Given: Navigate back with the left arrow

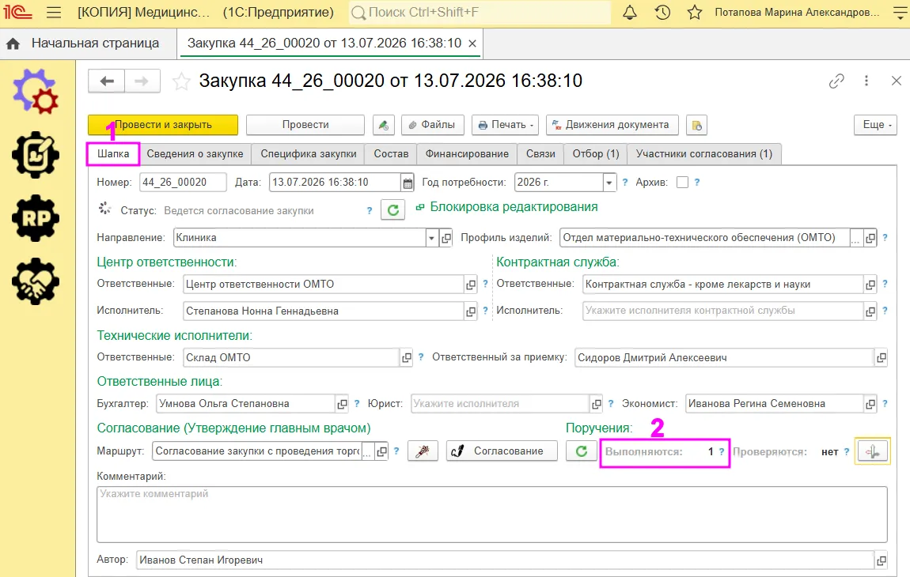Looking at the screenshot, I should tap(106, 81).
